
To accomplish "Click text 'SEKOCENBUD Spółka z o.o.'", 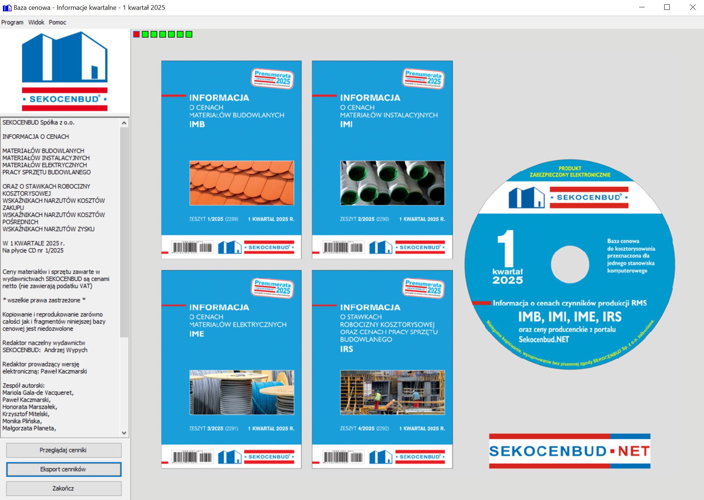I will click(38, 123).
